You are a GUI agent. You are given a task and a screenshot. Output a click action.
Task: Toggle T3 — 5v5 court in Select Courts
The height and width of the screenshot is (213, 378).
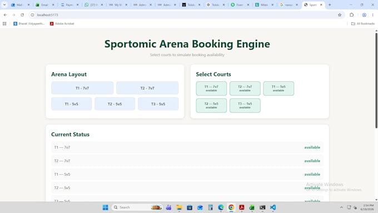pos(245,106)
